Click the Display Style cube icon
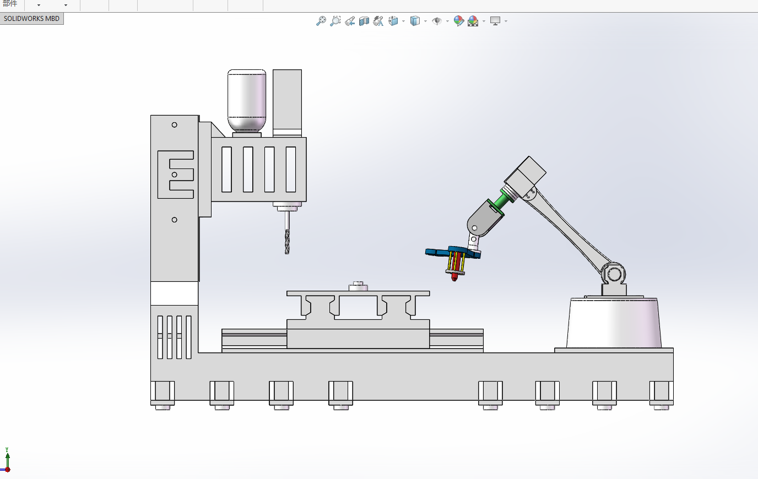 [415, 21]
